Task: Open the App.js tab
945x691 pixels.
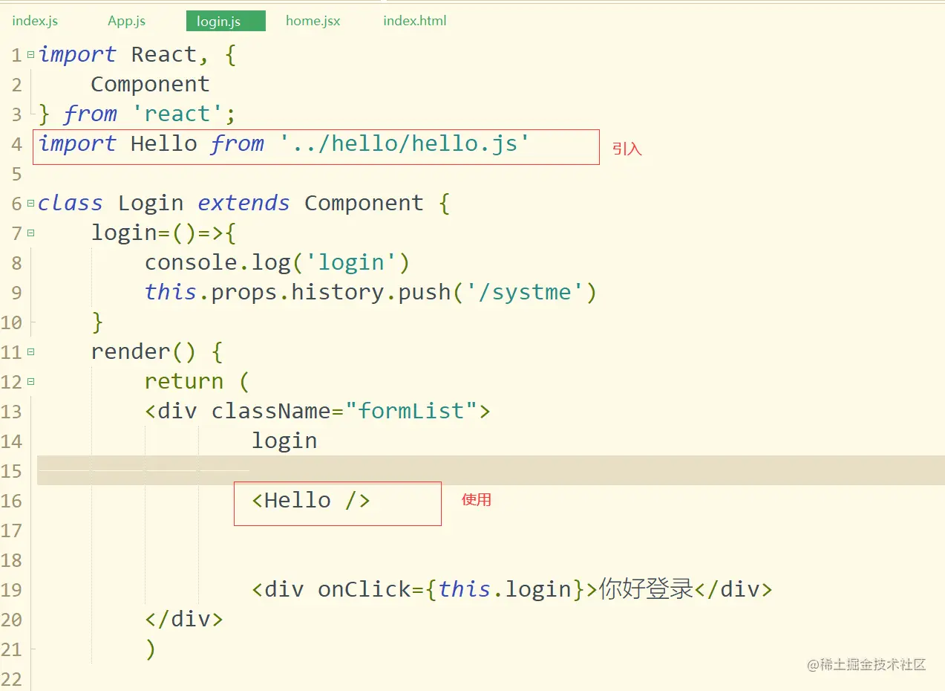Action: point(126,21)
